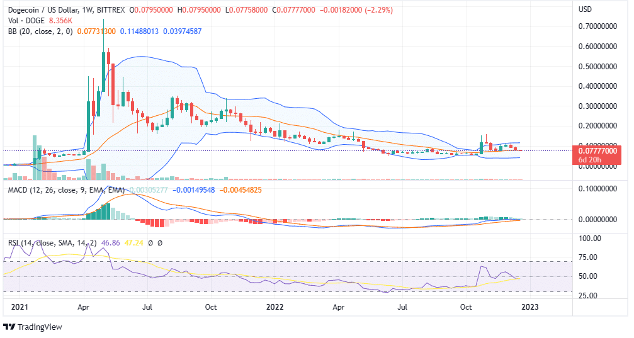This screenshot has height=338, width=634.
Task: Click the BB lower value 0.03974587
Action: (183, 31)
